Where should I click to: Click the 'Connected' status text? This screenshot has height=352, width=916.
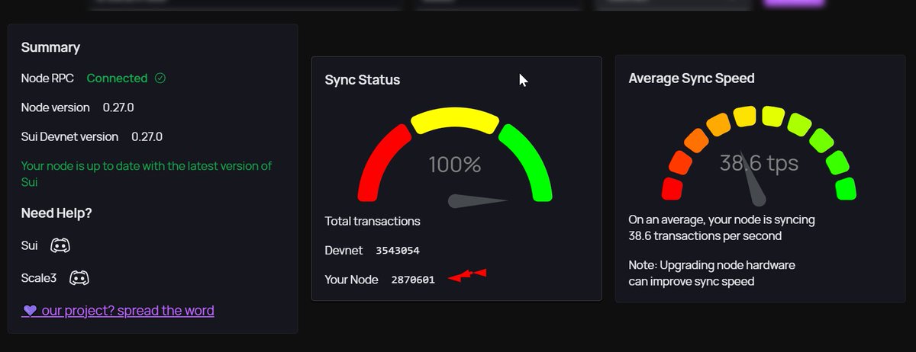coord(117,78)
